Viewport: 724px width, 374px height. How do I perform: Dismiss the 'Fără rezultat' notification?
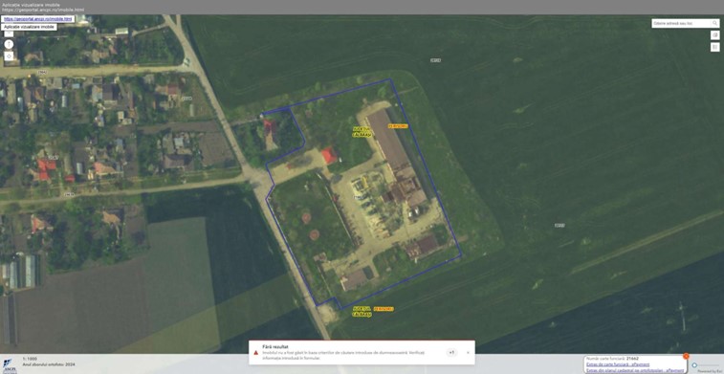click(468, 352)
